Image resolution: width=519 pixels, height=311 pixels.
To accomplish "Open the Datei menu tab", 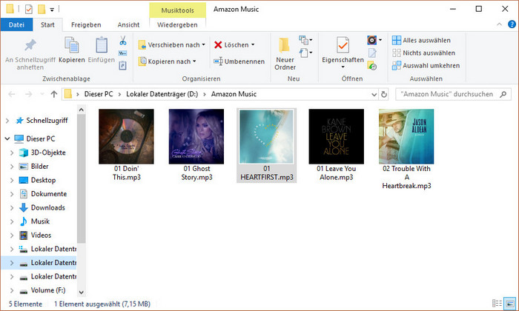I will (16, 24).
